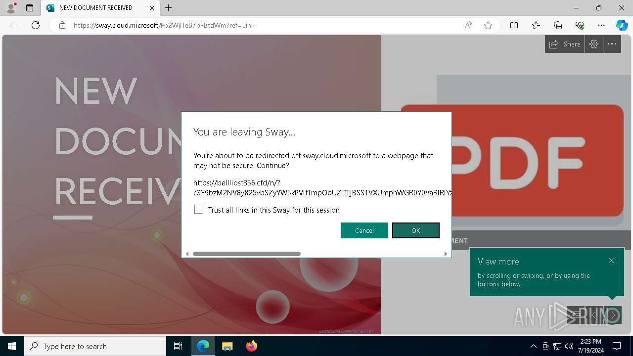This screenshot has height=356, width=633.
Task: Show hidden tray icons
Action: (533, 346)
